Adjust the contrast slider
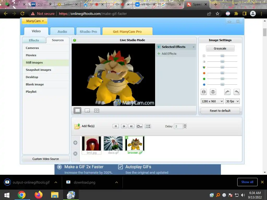267x200 pixels. [222, 61]
